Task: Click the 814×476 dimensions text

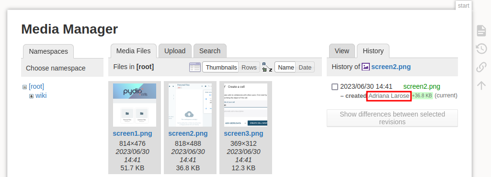Action: pyautogui.click(x=132, y=144)
